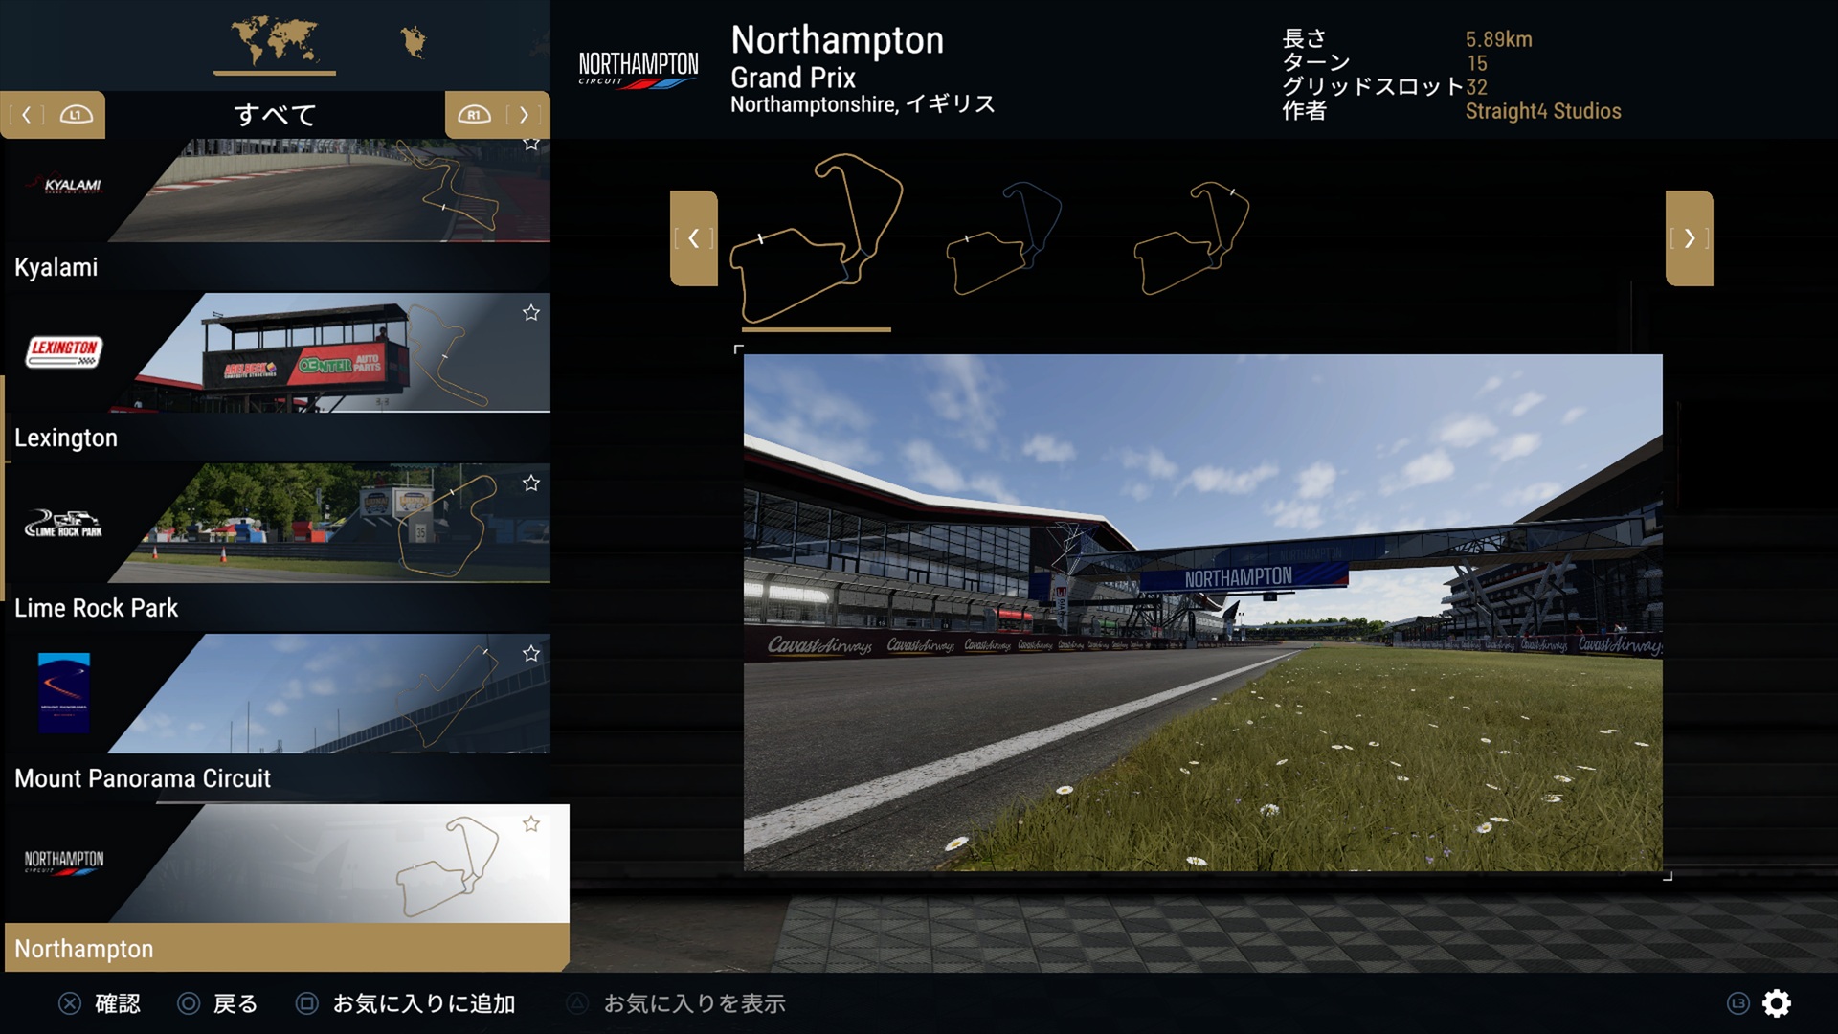
Task: Star the Mount Panorama Circuit
Action: (531, 654)
